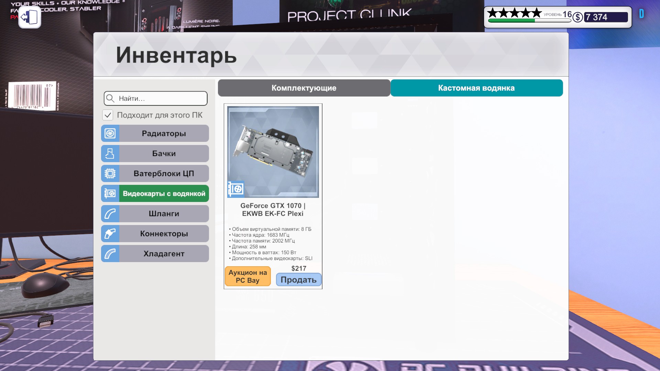Click the radiator fan icon
Image resolution: width=660 pixels, height=371 pixels.
[x=110, y=133]
